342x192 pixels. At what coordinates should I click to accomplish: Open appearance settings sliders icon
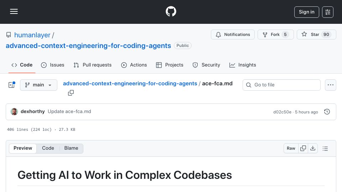pos(328,12)
